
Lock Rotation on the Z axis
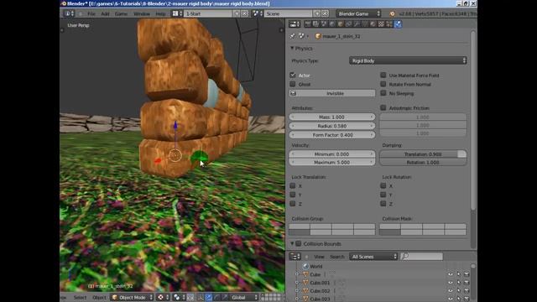[383, 203]
